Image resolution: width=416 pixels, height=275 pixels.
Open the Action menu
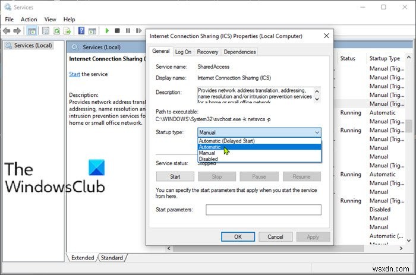[x=29, y=20]
